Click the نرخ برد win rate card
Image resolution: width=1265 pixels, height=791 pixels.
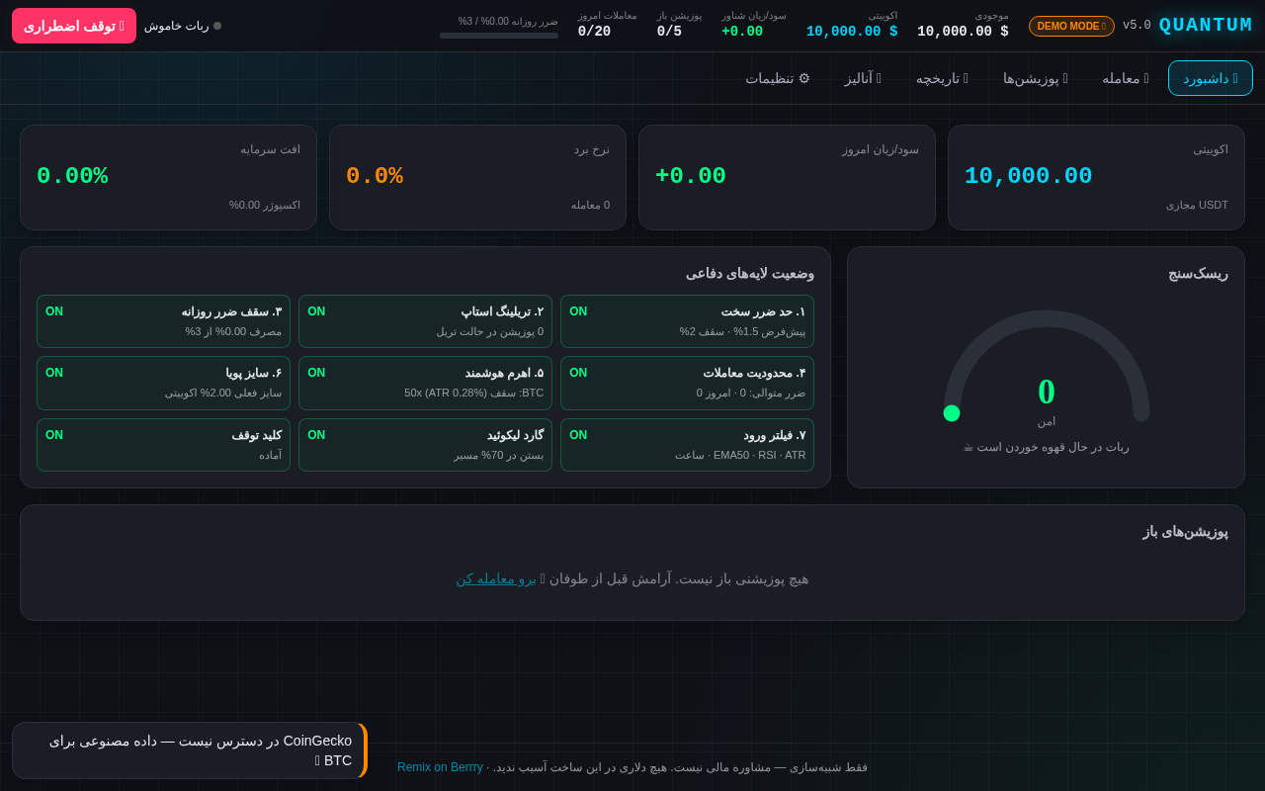pyautogui.click(x=477, y=177)
